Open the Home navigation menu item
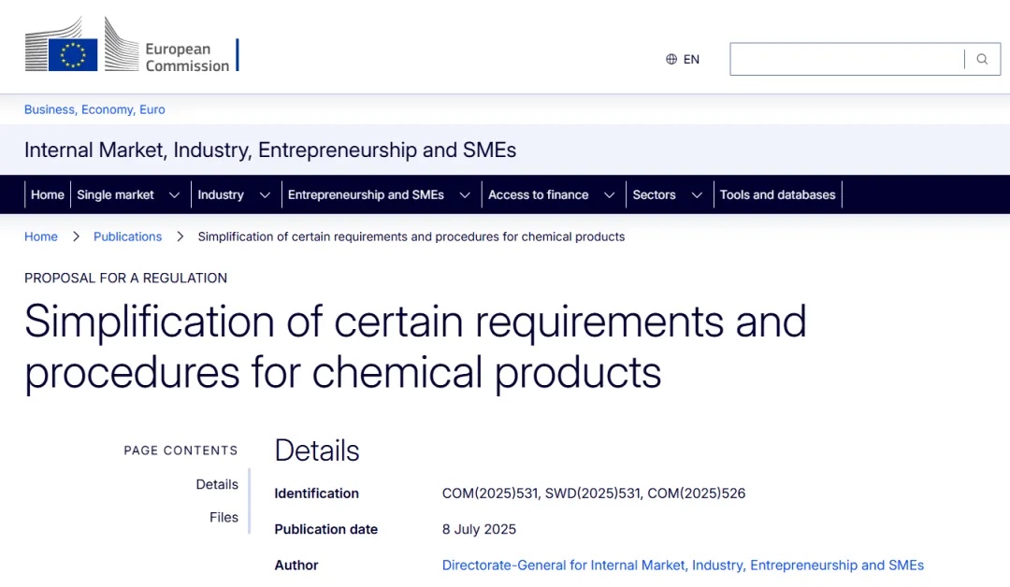Viewport: 1010px width, 587px height. (48, 194)
